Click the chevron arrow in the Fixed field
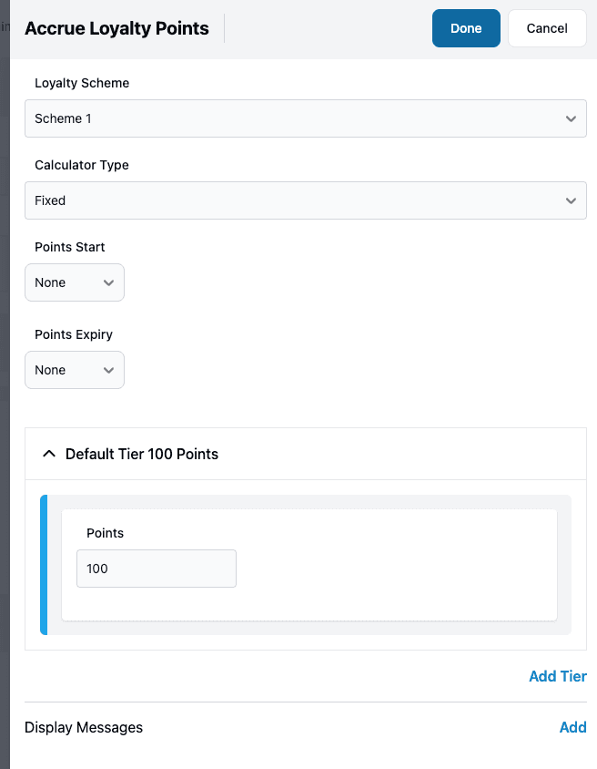Screen dimensions: 597x769 tap(571, 200)
